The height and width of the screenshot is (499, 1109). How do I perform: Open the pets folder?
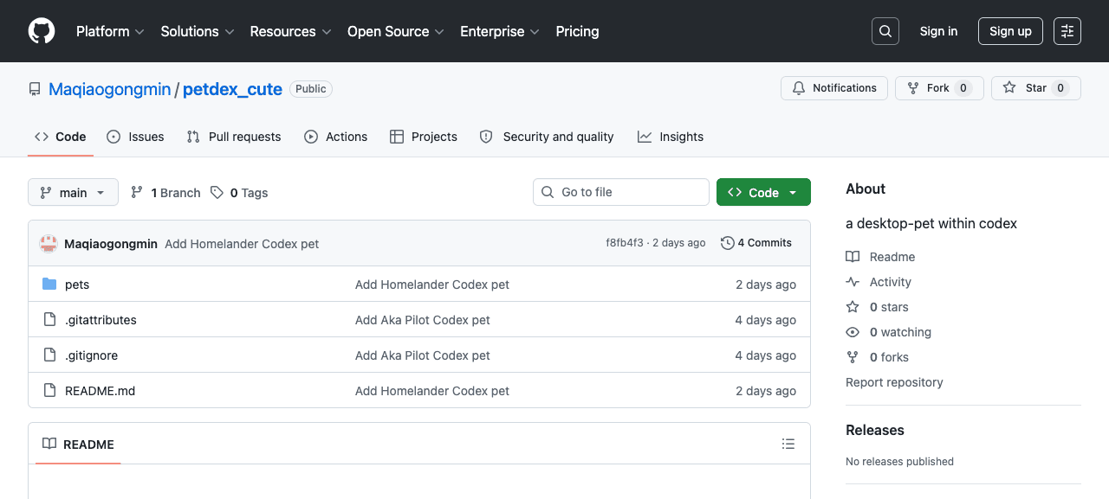click(77, 285)
